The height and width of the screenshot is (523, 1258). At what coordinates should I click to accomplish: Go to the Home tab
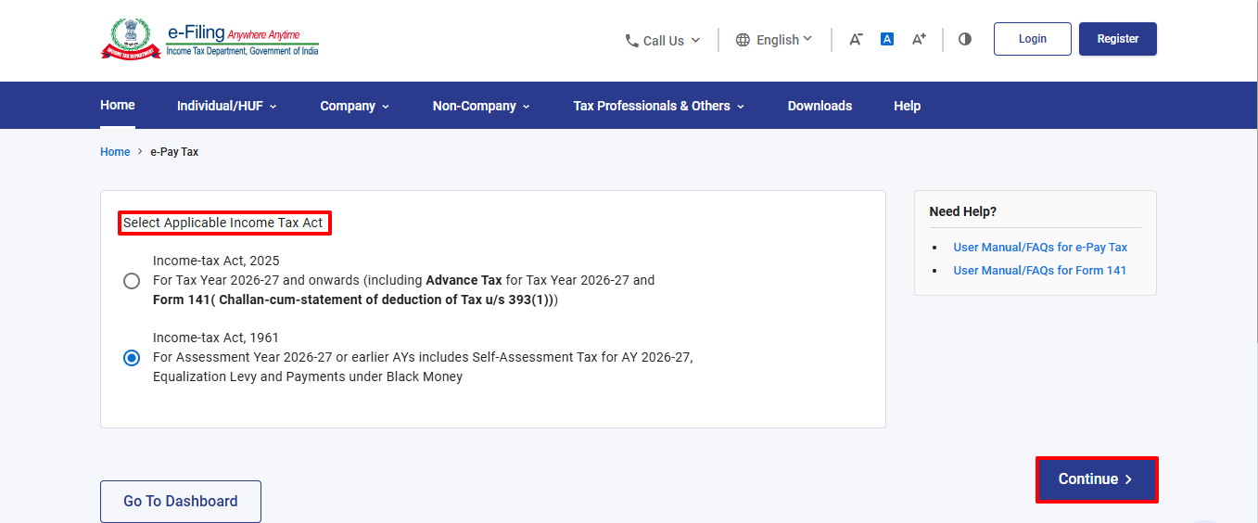[118, 105]
